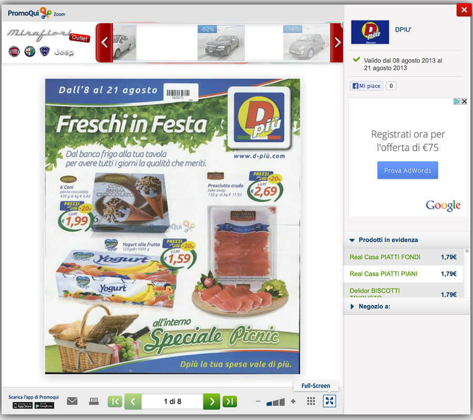The image size is (473, 420).
Task: Send flyer by email envelope icon
Action: [72, 401]
